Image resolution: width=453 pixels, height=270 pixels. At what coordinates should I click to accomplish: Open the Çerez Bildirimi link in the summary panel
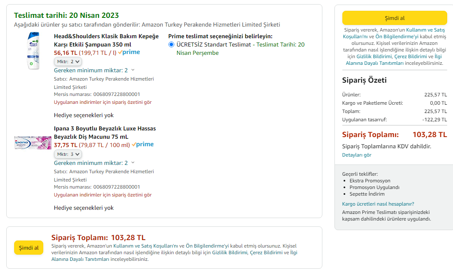(410, 56)
